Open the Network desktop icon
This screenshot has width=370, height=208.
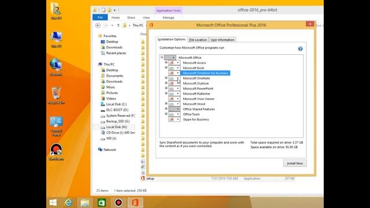[56, 67]
